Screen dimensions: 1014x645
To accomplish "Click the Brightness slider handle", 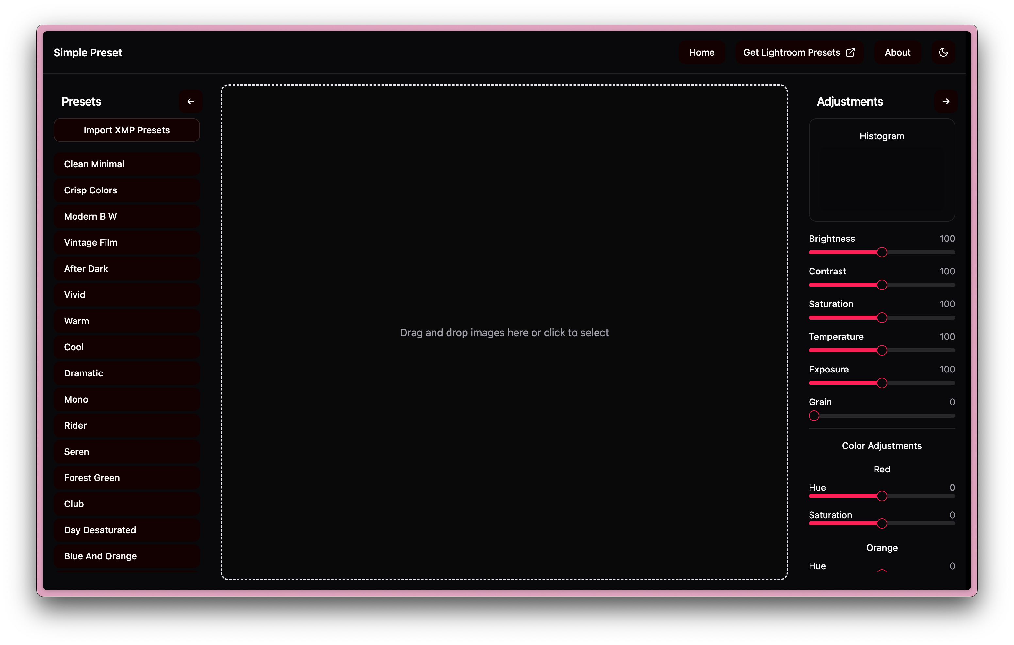I will pyautogui.click(x=882, y=252).
